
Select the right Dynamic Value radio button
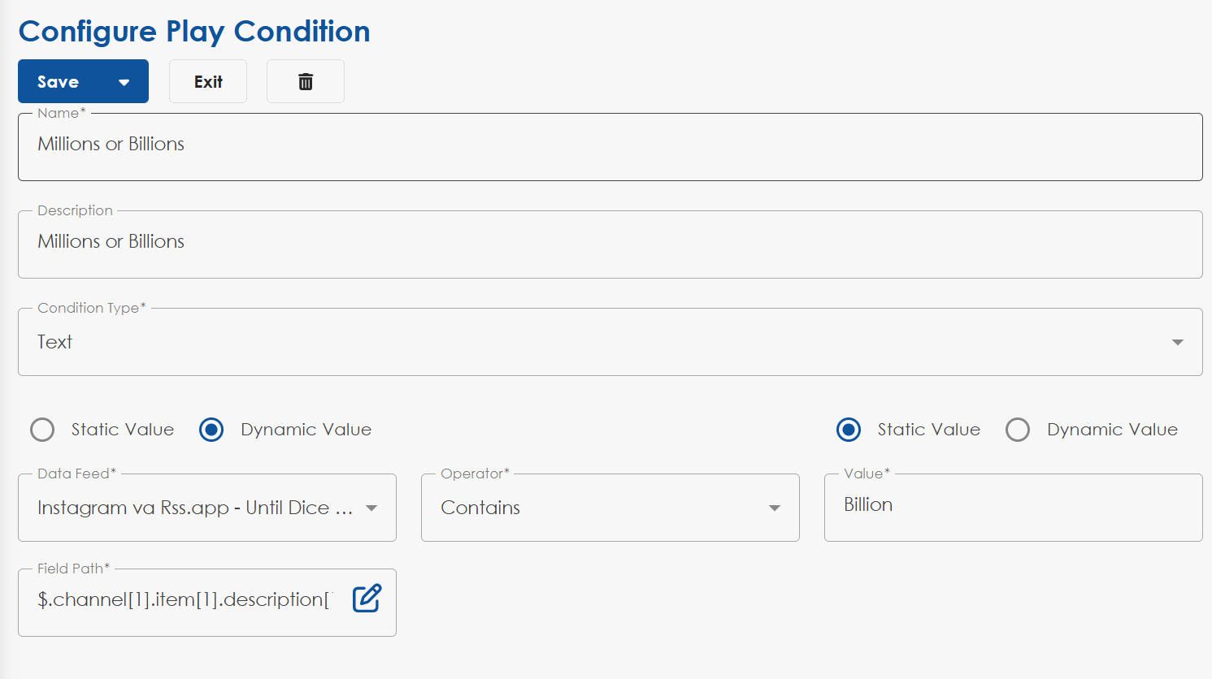click(1018, 430)
